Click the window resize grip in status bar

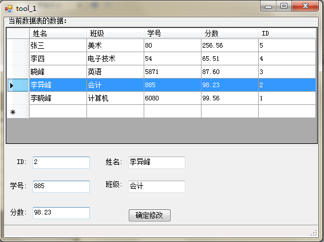(314, 233)
